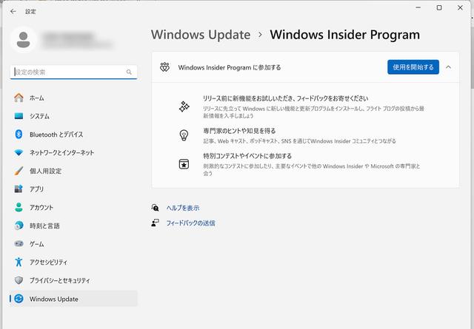Click the network Wi-Fi icon
474x329 pixels.
click(x=19, y=153)
